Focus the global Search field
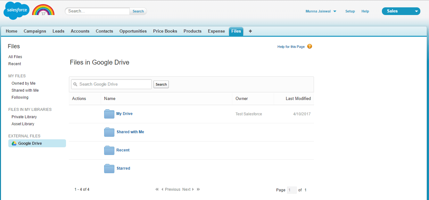Viewport: 429px width, 200px height. coord(97,11)
